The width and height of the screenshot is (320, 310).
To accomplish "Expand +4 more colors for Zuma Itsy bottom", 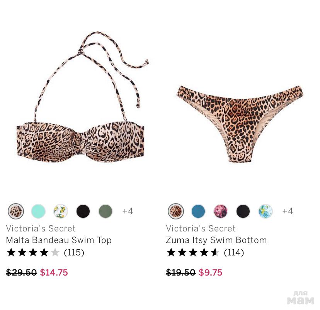I will [x=288, y=211].
